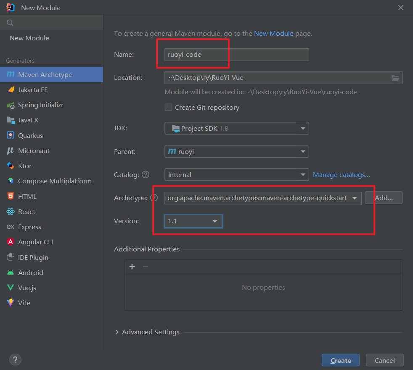This screenshot has height=370, width=413.
Task: Choose the HTML generator entry
Action: click(51, 196)
